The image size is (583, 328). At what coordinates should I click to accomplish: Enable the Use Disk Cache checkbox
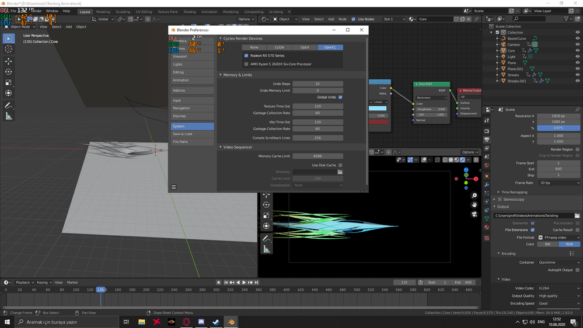pyautogui.click(x=340, y=165)
